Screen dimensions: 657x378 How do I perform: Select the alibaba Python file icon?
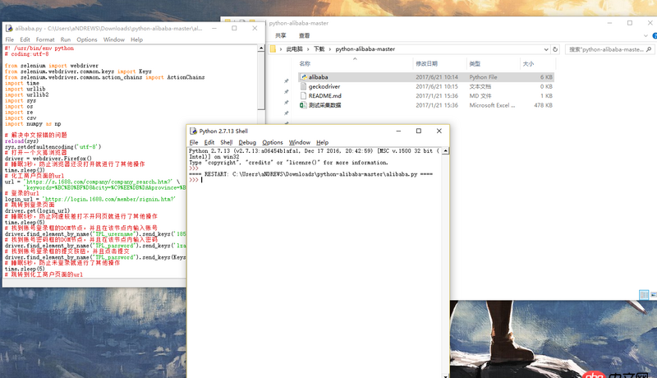(303, 77)
